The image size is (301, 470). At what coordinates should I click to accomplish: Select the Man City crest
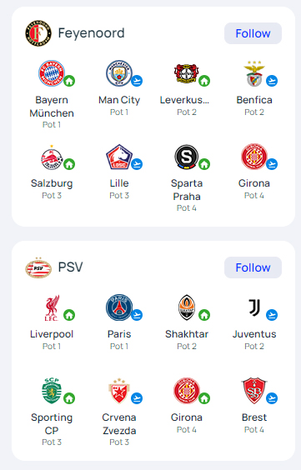[119, 73]
